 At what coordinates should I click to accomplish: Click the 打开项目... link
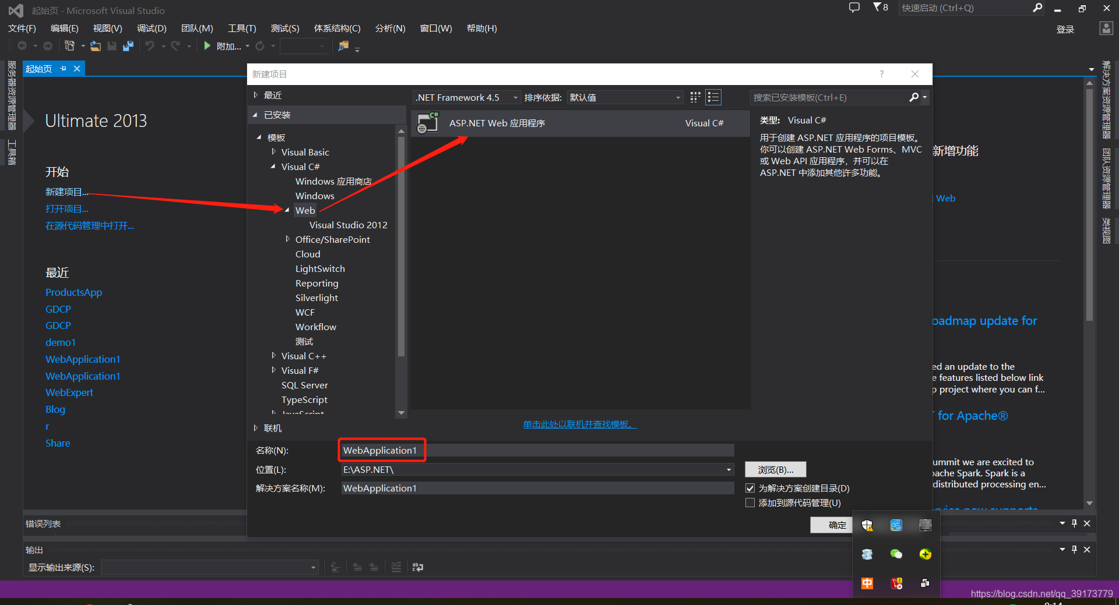pyautogui.click(x=67, y=209)
